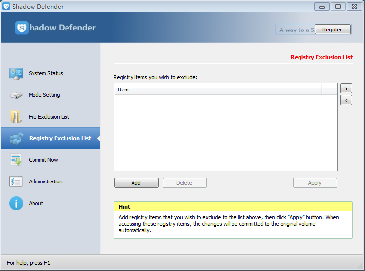Select Commit Now in sidebar
Viewport: 365px width, 271px height.
tap(43, 160)
